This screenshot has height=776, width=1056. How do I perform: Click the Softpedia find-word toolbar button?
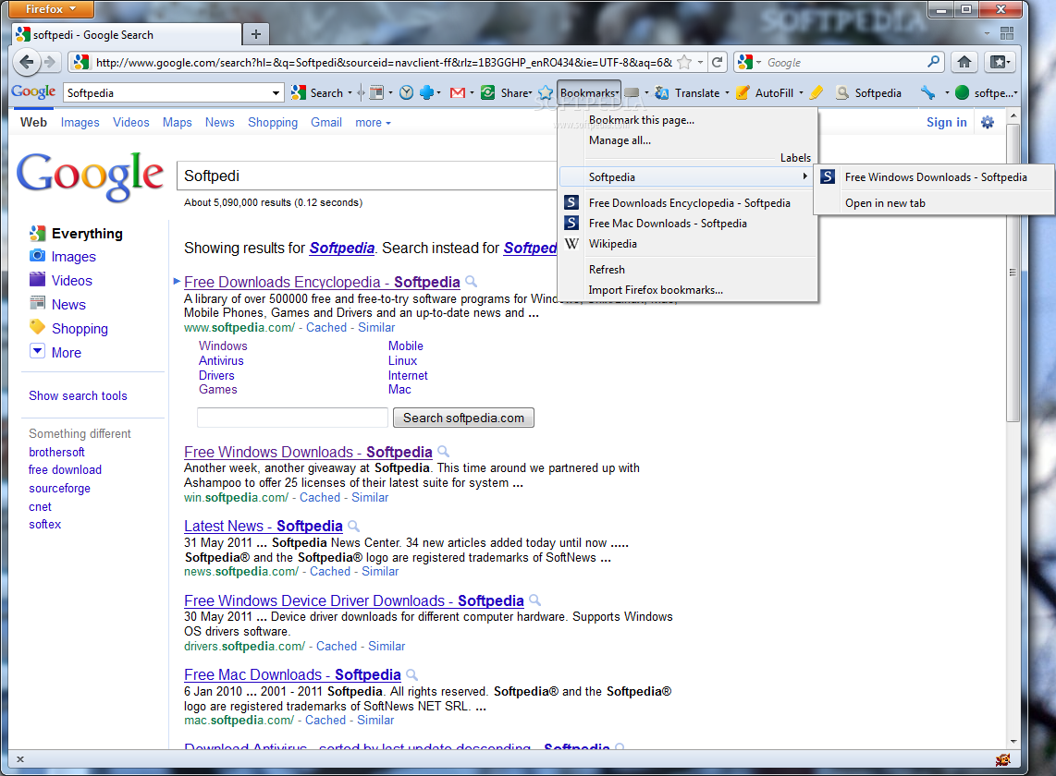pyautogui.click(x=869, y=93)
